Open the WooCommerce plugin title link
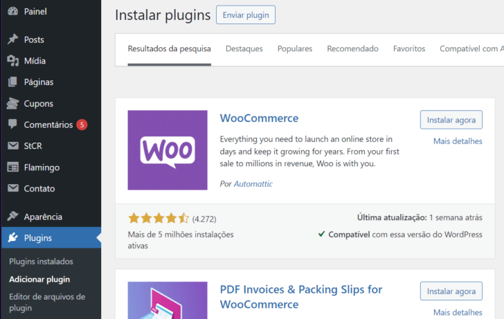The image size is (504, 319). click(259, 118)
